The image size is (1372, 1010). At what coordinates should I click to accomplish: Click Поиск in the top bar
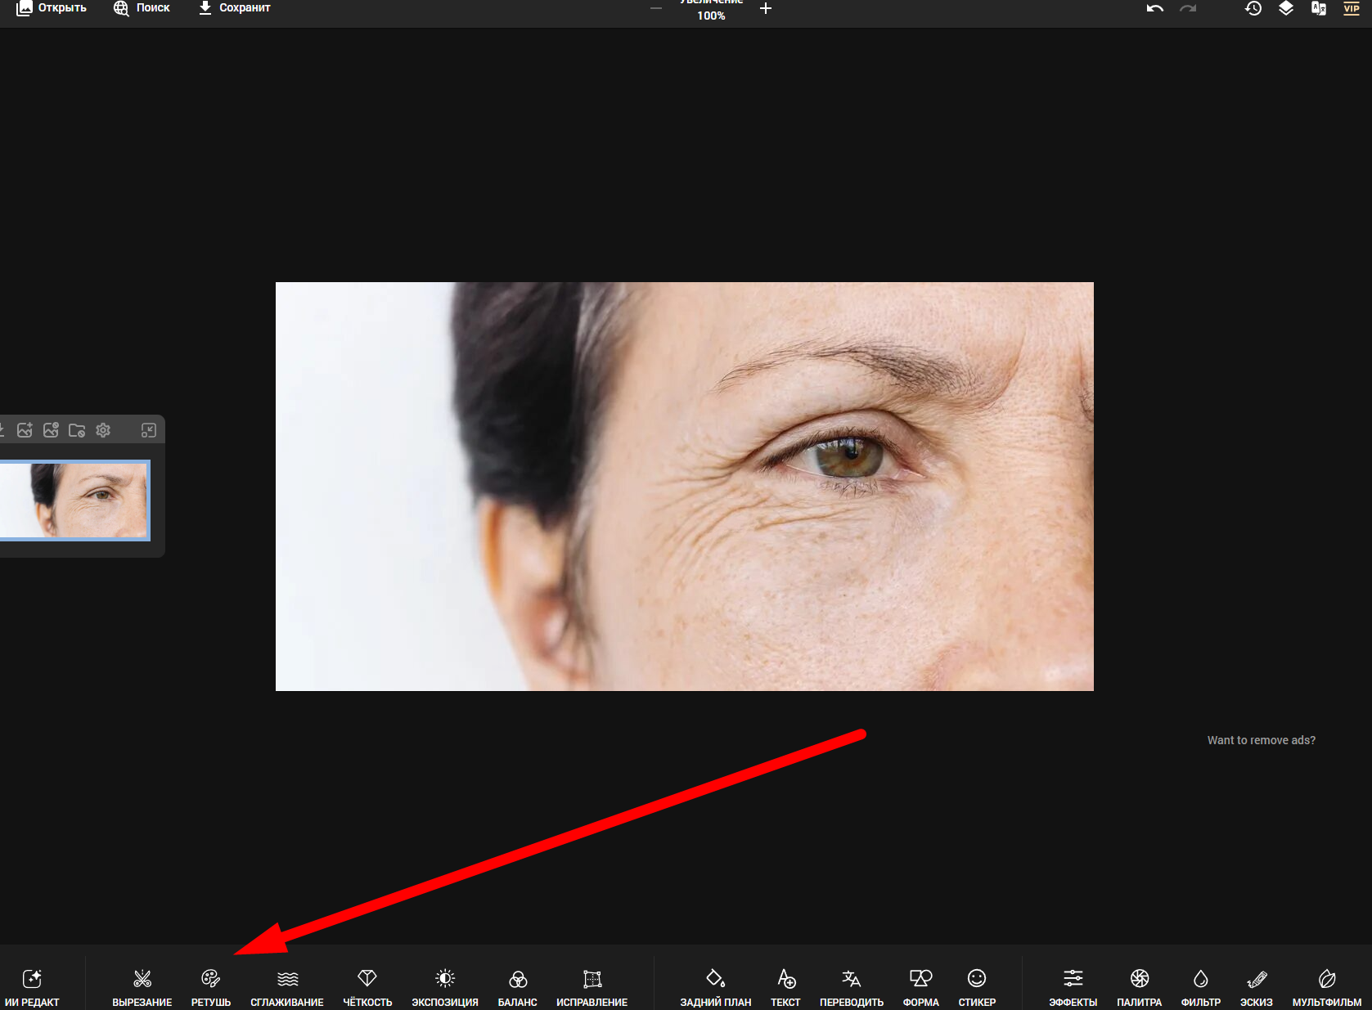click(142, 8)
